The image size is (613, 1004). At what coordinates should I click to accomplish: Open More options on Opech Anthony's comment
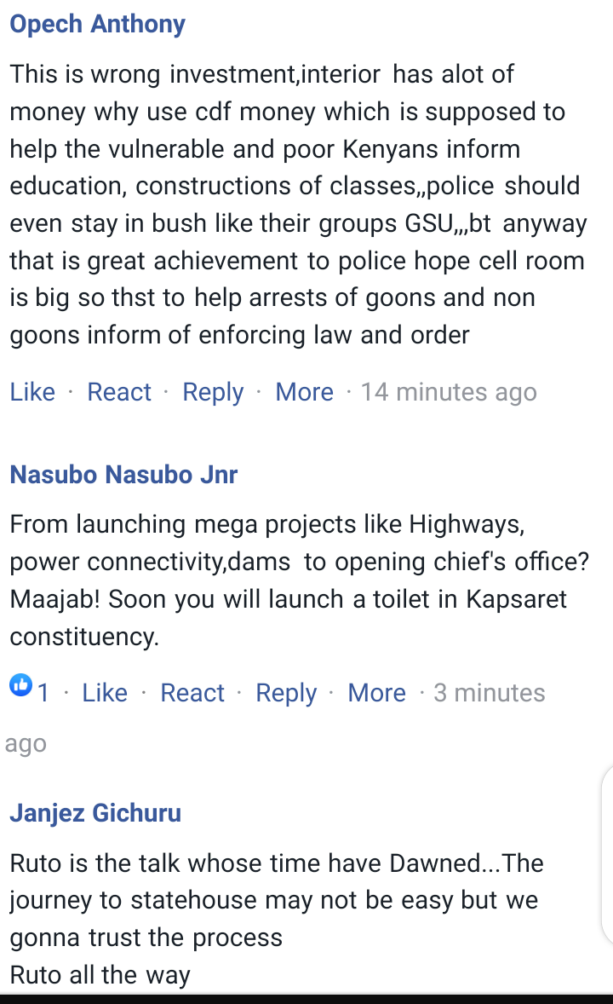pyautogui.click(x=304, y=392)
